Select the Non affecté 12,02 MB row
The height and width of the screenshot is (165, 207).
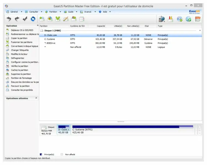coord(120,47)
